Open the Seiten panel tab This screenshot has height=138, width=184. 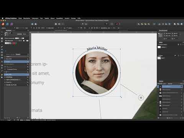pyautogui.click(x=161, y=42)
